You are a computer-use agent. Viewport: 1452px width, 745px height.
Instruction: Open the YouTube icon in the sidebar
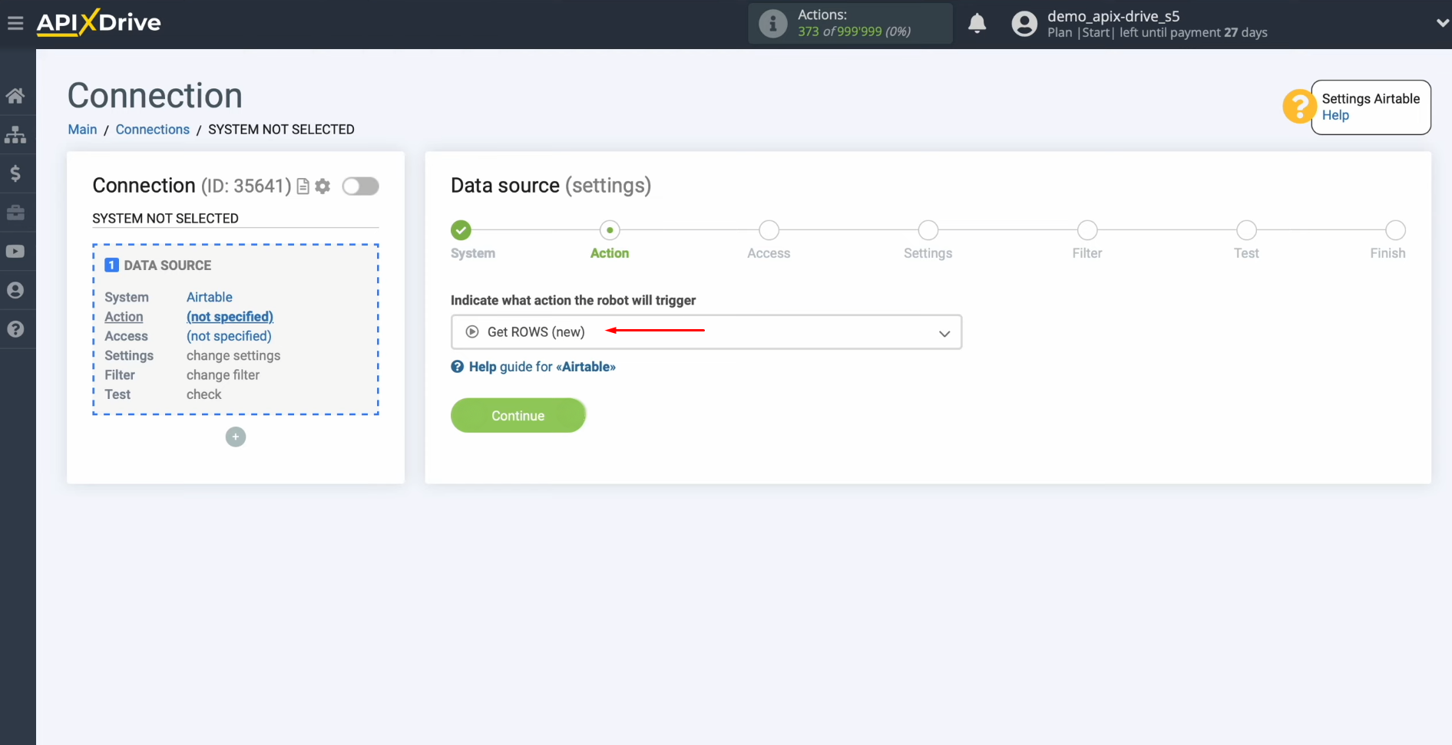point(17,251)
